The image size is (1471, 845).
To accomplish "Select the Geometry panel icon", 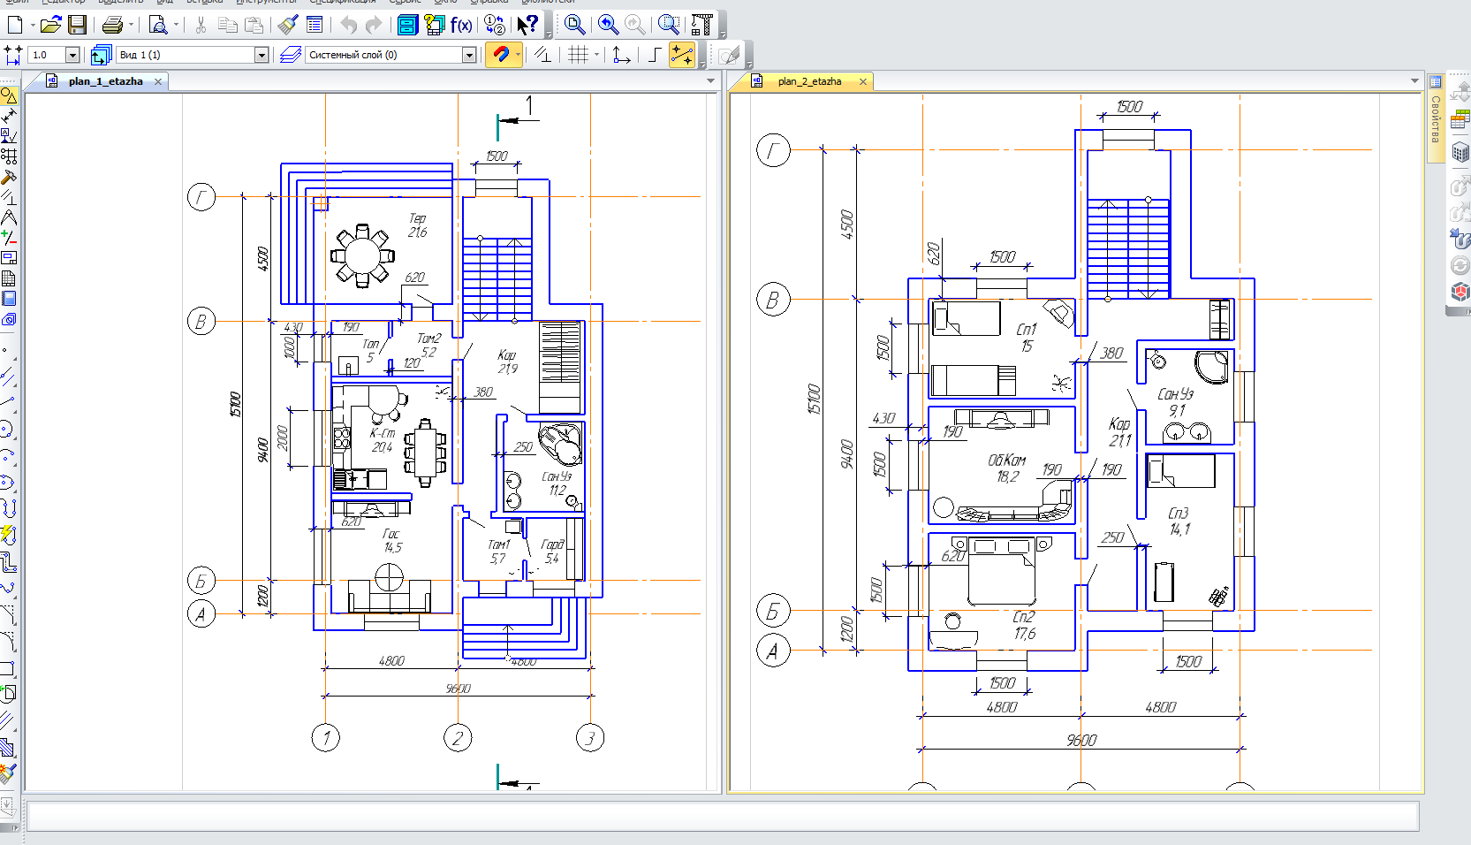I will click(9, 95).
